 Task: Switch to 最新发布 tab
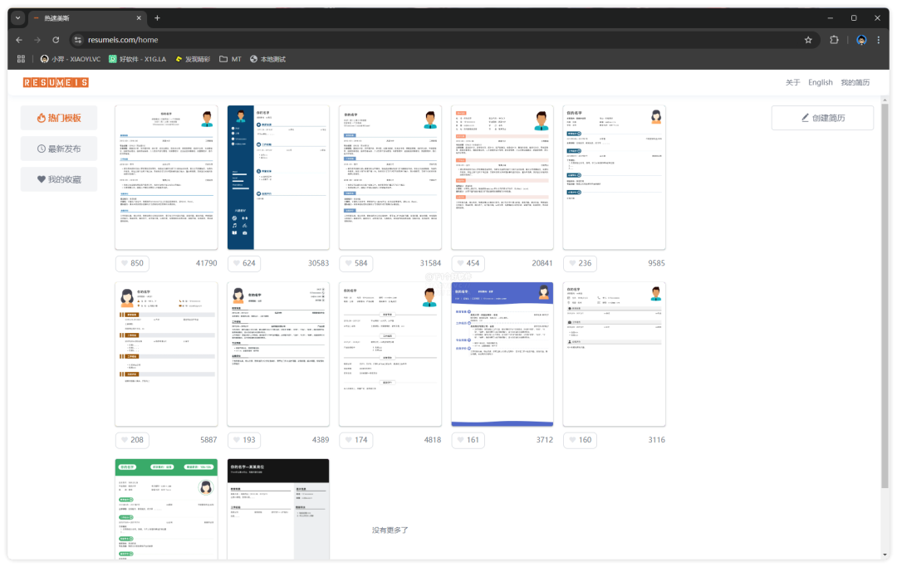pyautogui.click(x=59, y=149)
